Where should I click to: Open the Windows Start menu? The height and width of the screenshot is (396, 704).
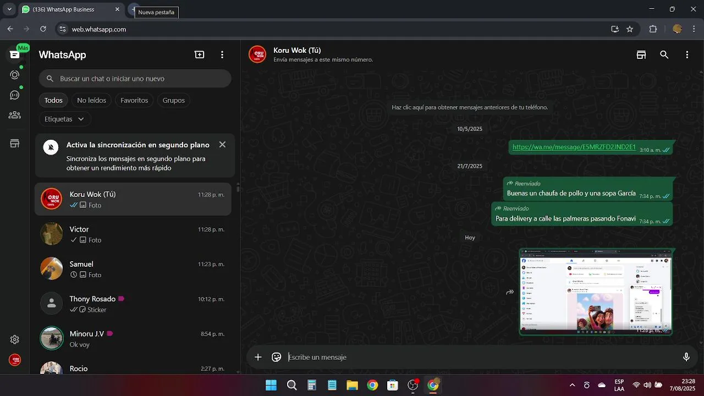pyautogui.click(x=271, y=385)
